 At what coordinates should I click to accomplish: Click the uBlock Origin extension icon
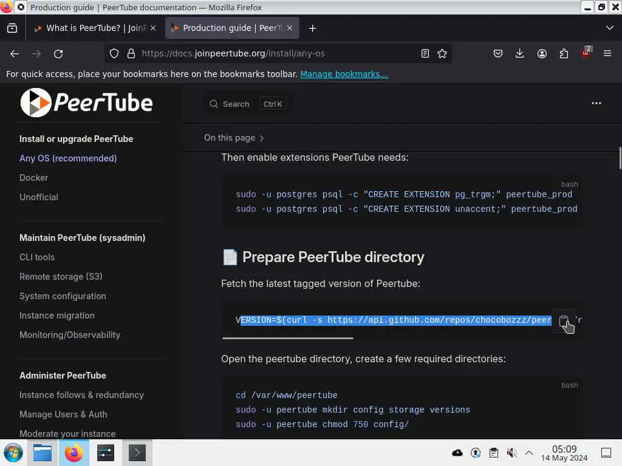pos(586,53)
